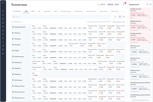Switch to table view mode
153x102 pixels.
[124, 17]
